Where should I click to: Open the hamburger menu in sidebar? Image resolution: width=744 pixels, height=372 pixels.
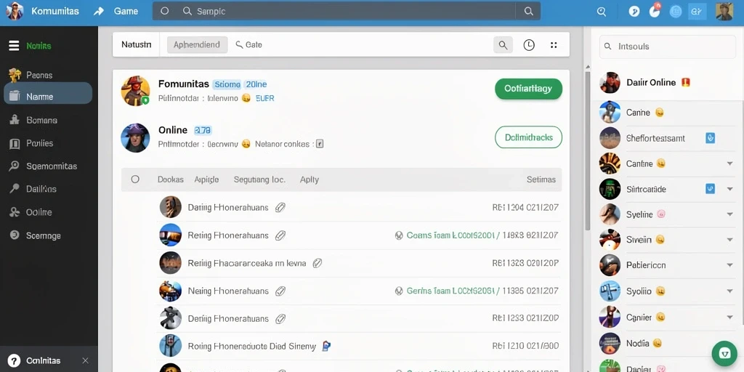[x=14, y=46]
